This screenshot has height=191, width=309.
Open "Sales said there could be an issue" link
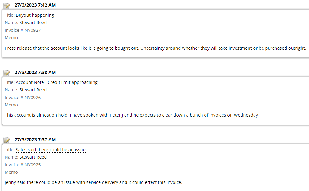[51, 150]
